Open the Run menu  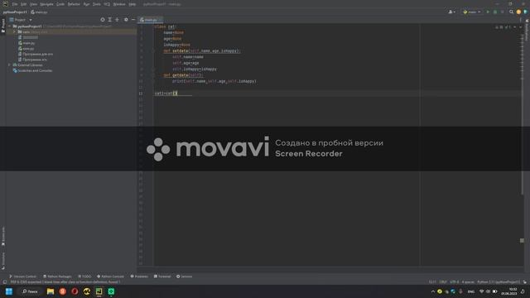(86, 4)
